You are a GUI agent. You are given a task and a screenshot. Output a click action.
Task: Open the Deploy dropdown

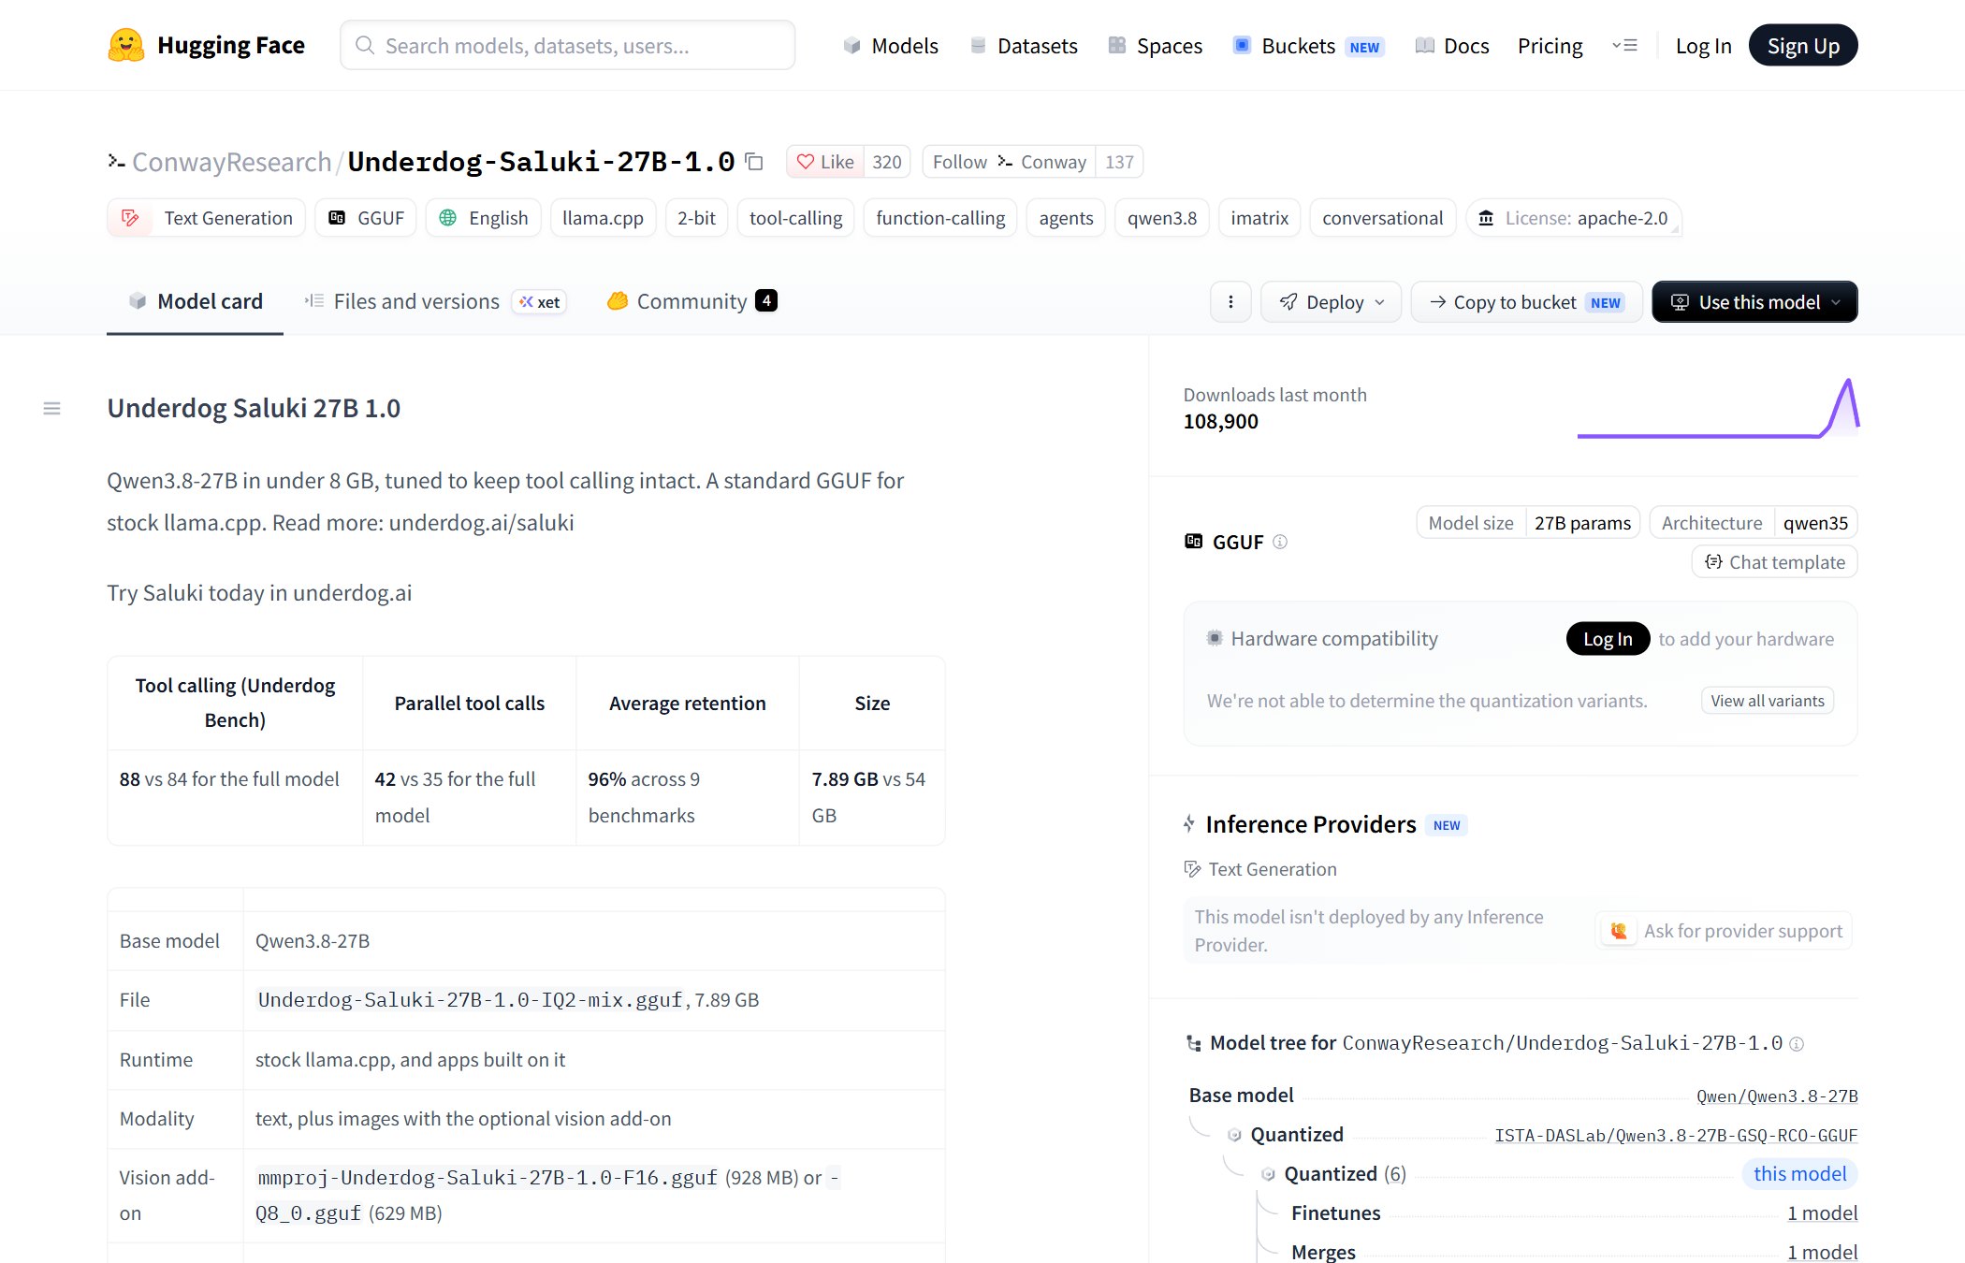pos(1331,302)
